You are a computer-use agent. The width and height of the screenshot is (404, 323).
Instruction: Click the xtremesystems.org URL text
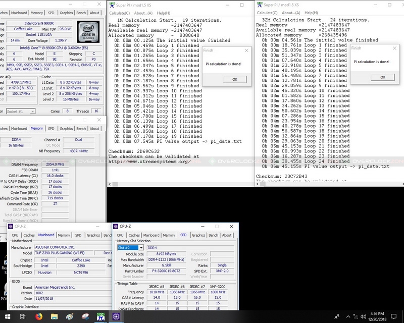149,161
